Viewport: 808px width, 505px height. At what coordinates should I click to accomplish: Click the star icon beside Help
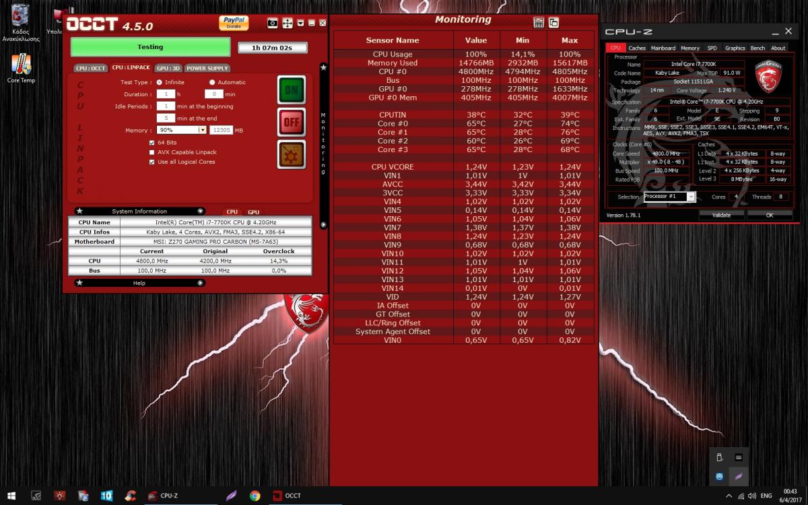click(x=79, y=283)
